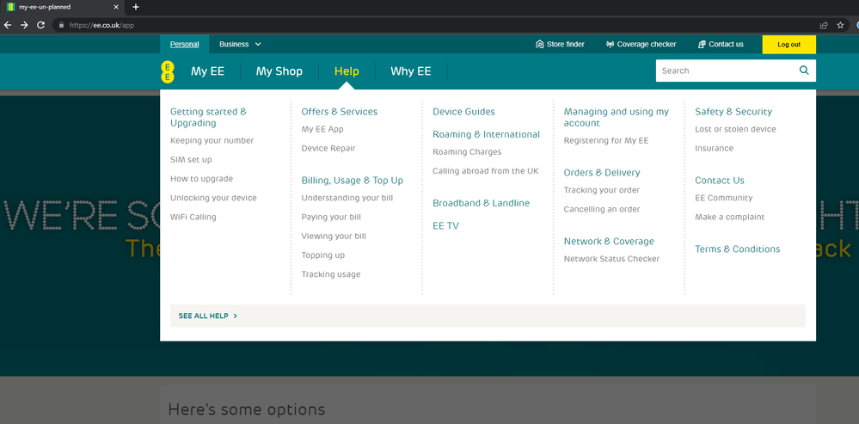The width and height of the screenshot is (859, 424).
Task: Open Network & Coverage heading
Action: pyautogui.click(x=609, y=242)
